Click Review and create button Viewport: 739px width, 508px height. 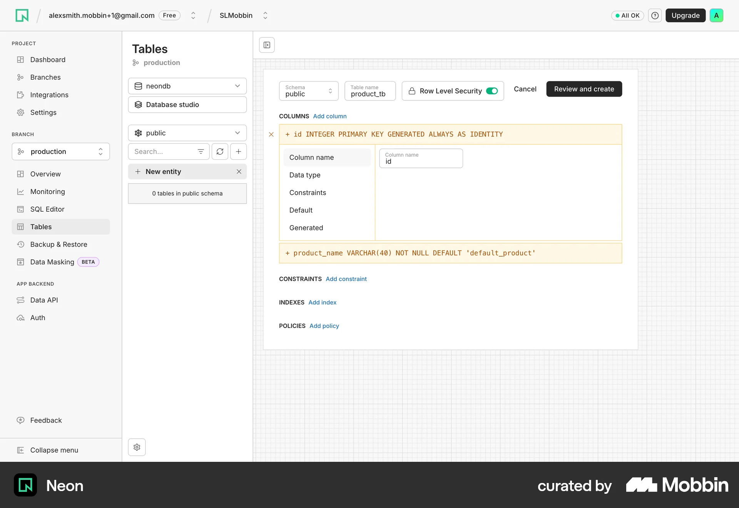[584, 89]
